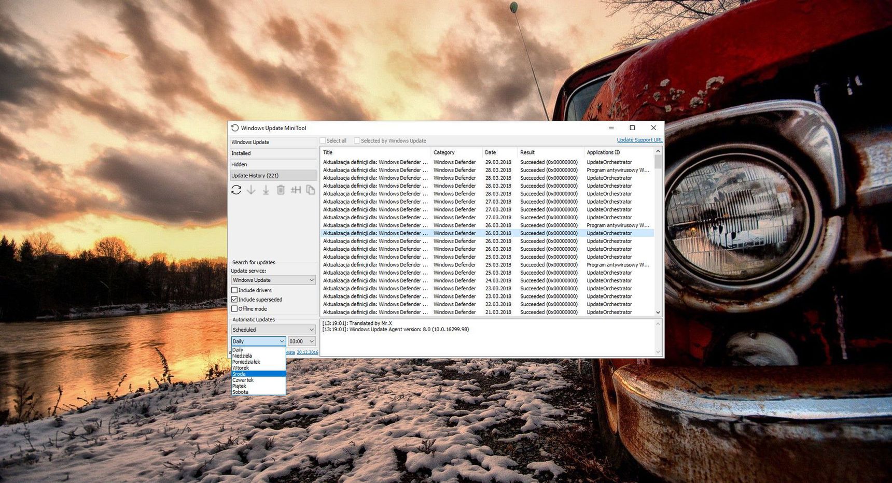Click the install updates arrow icon
Viewport: 892px width, 483px height.
[x=266, y=190]
